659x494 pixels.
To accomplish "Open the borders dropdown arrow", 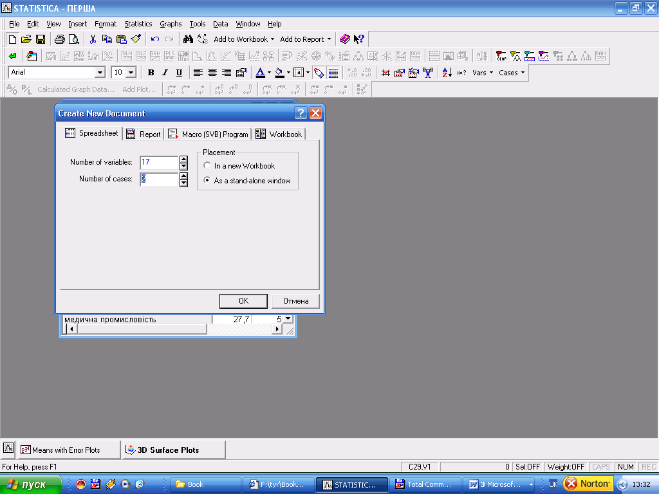I will point(308,73).
